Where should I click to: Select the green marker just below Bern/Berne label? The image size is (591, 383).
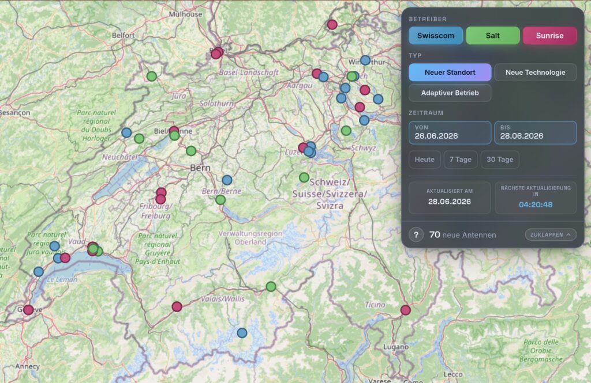click(220, 200)
